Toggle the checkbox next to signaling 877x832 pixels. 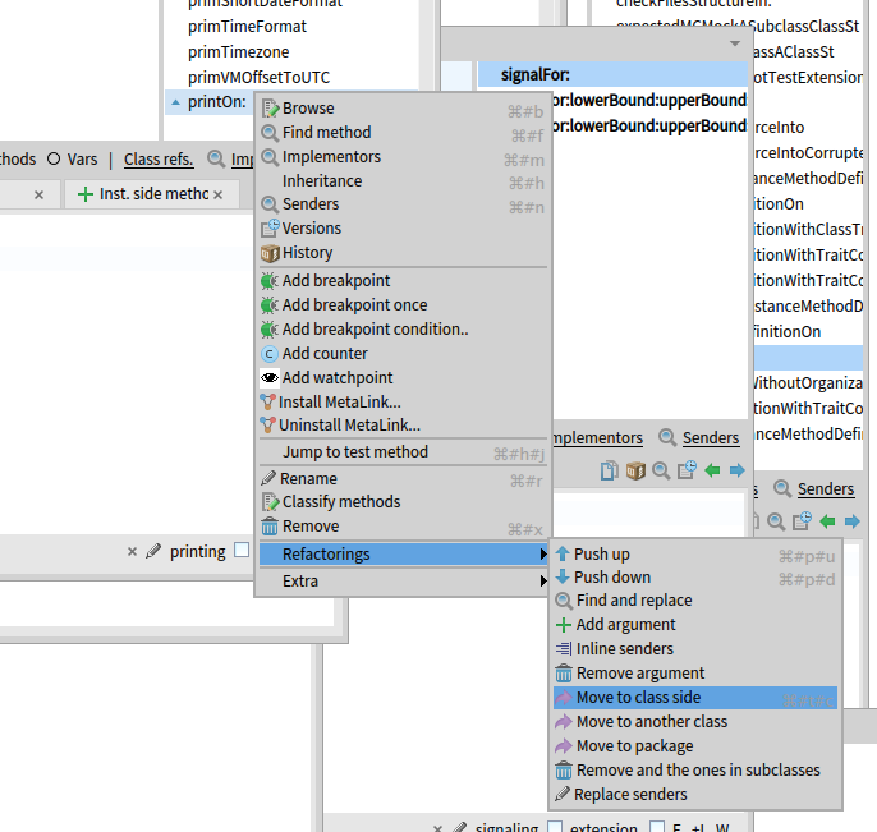click(555, 827)
